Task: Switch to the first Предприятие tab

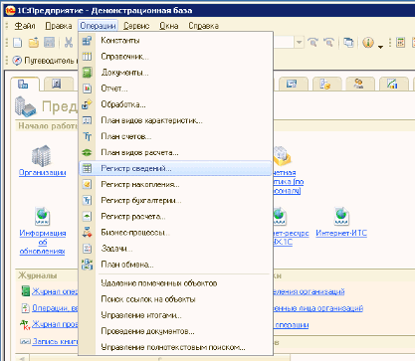Action: coord(24,85)
